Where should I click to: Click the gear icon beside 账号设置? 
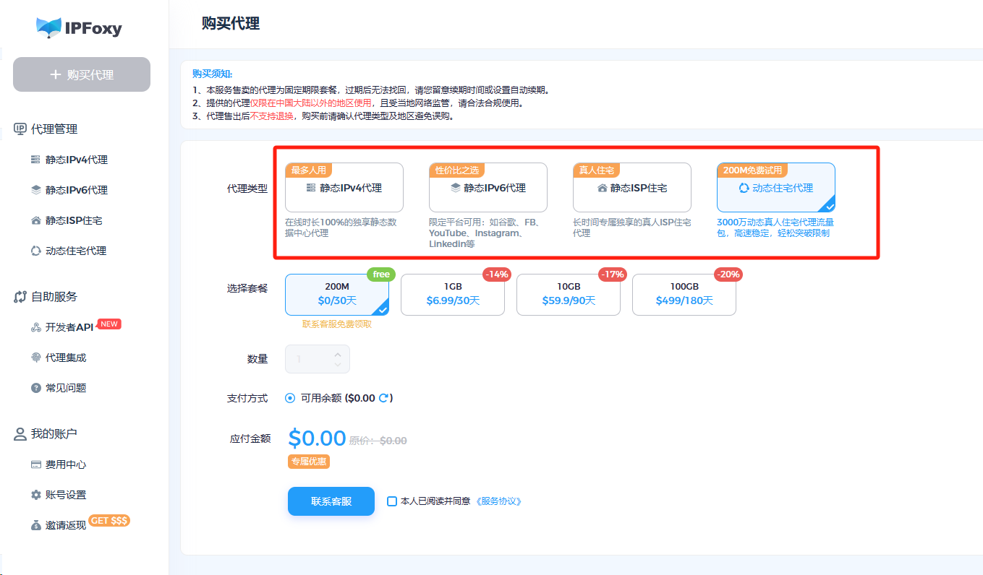point(36,495)
